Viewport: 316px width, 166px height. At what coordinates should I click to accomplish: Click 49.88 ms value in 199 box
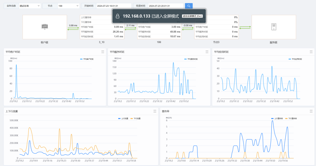coord(175,32)
